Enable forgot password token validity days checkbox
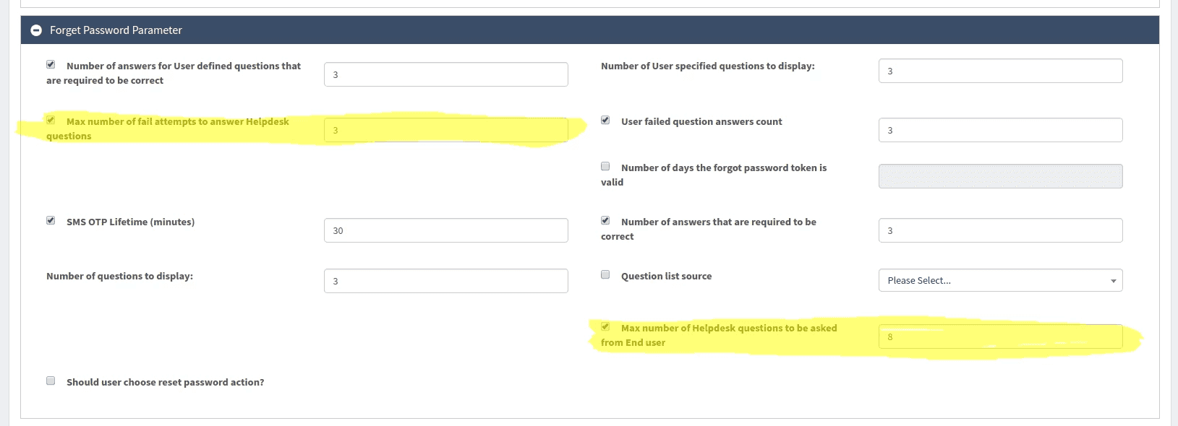1178x426 pixels. click(605, 166)
